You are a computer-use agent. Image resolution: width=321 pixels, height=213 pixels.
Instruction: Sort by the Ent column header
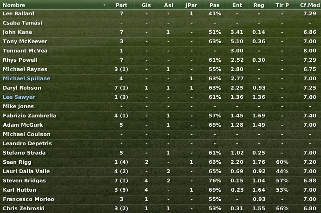pyautogui.click(x=237, y=5)
